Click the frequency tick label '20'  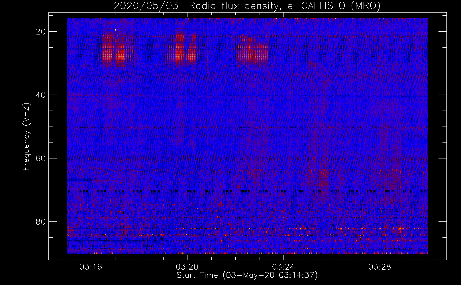(41, 31)
